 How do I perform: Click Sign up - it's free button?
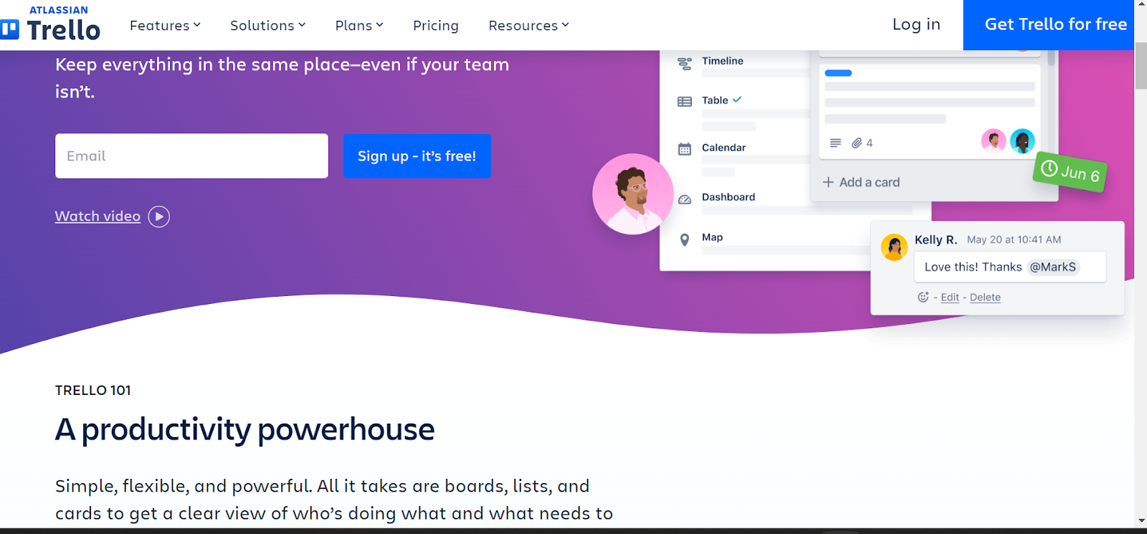[x=417, y=156]
